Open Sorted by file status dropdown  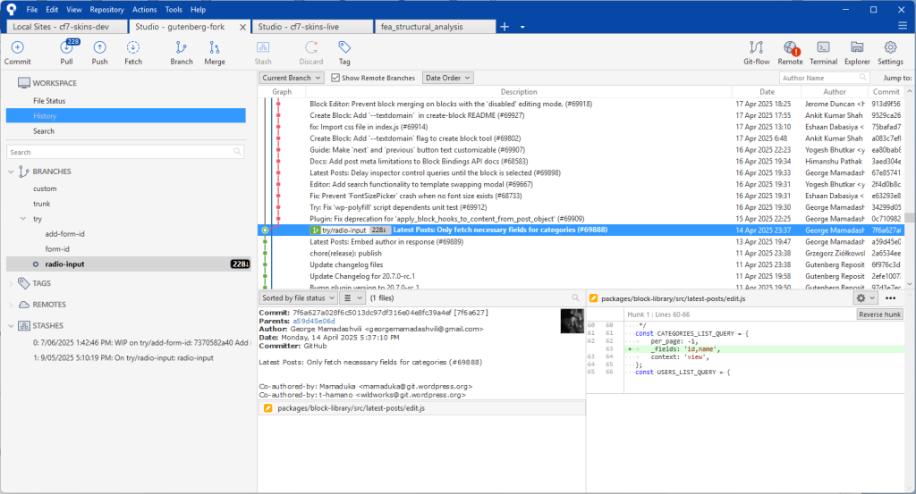pyautogui.click(x=298, y=297)
